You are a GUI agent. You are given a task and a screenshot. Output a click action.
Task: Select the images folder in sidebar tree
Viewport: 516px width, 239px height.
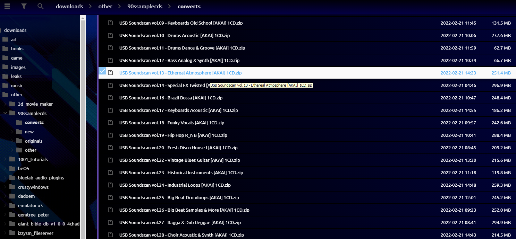coord(18,67)
